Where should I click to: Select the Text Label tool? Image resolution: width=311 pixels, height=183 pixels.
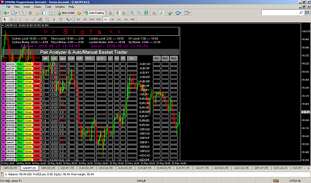tap(61, 19)
